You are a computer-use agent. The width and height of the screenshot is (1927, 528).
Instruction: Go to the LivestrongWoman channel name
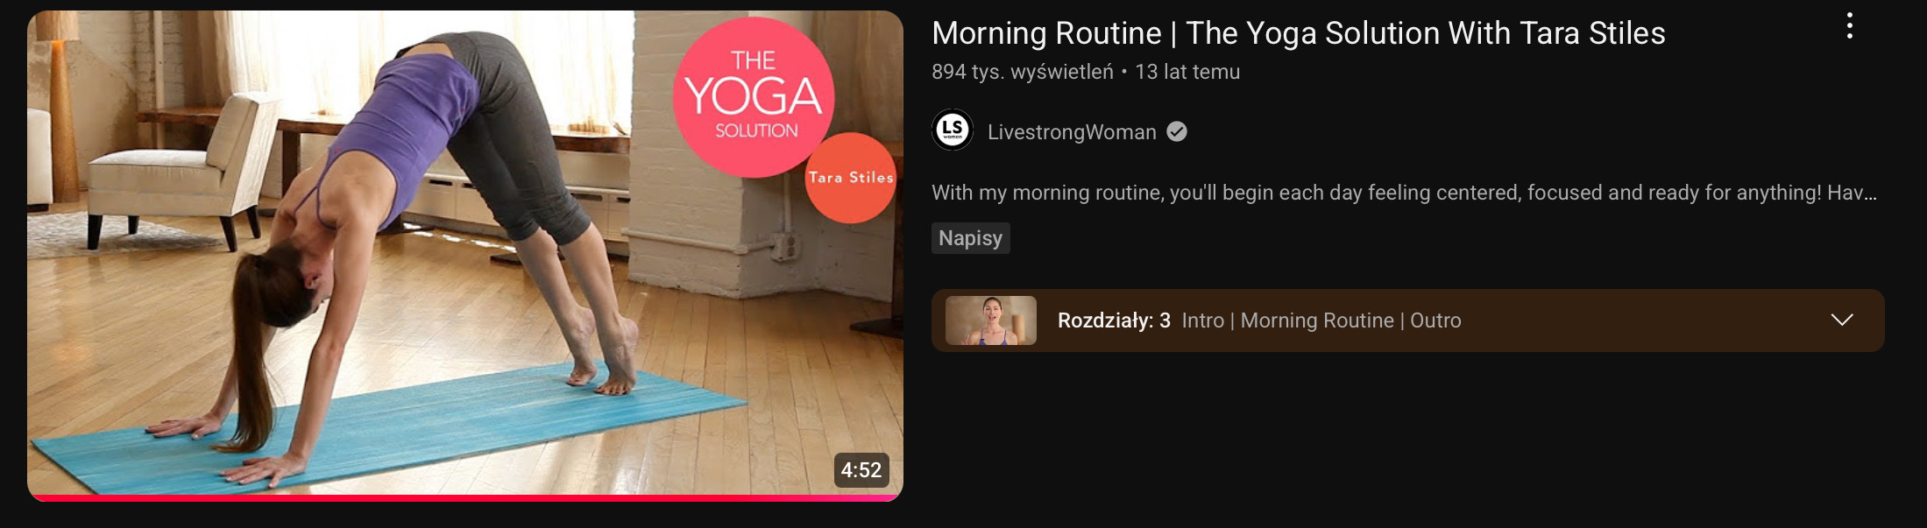tap(1072, 132)
